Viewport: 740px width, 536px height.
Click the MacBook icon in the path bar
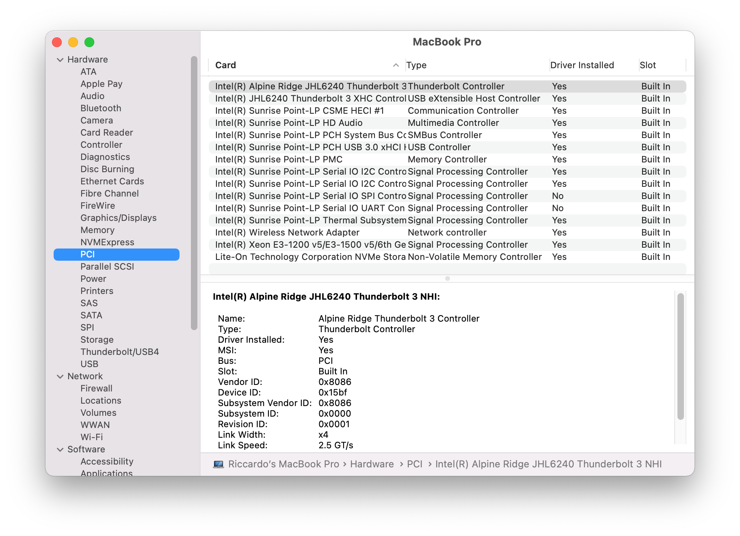coord(219,464)
